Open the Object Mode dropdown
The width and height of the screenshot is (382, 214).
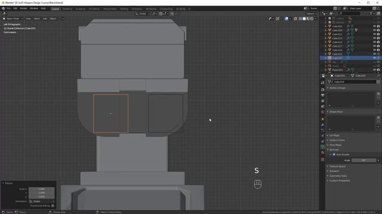[x=13, y=18]
